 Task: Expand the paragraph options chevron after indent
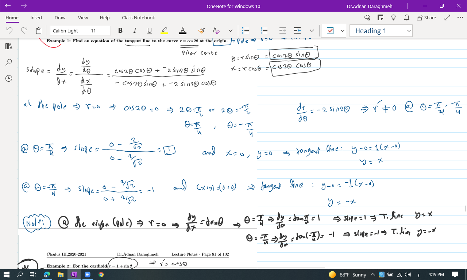pyautogui.click(x=312, y=31)
